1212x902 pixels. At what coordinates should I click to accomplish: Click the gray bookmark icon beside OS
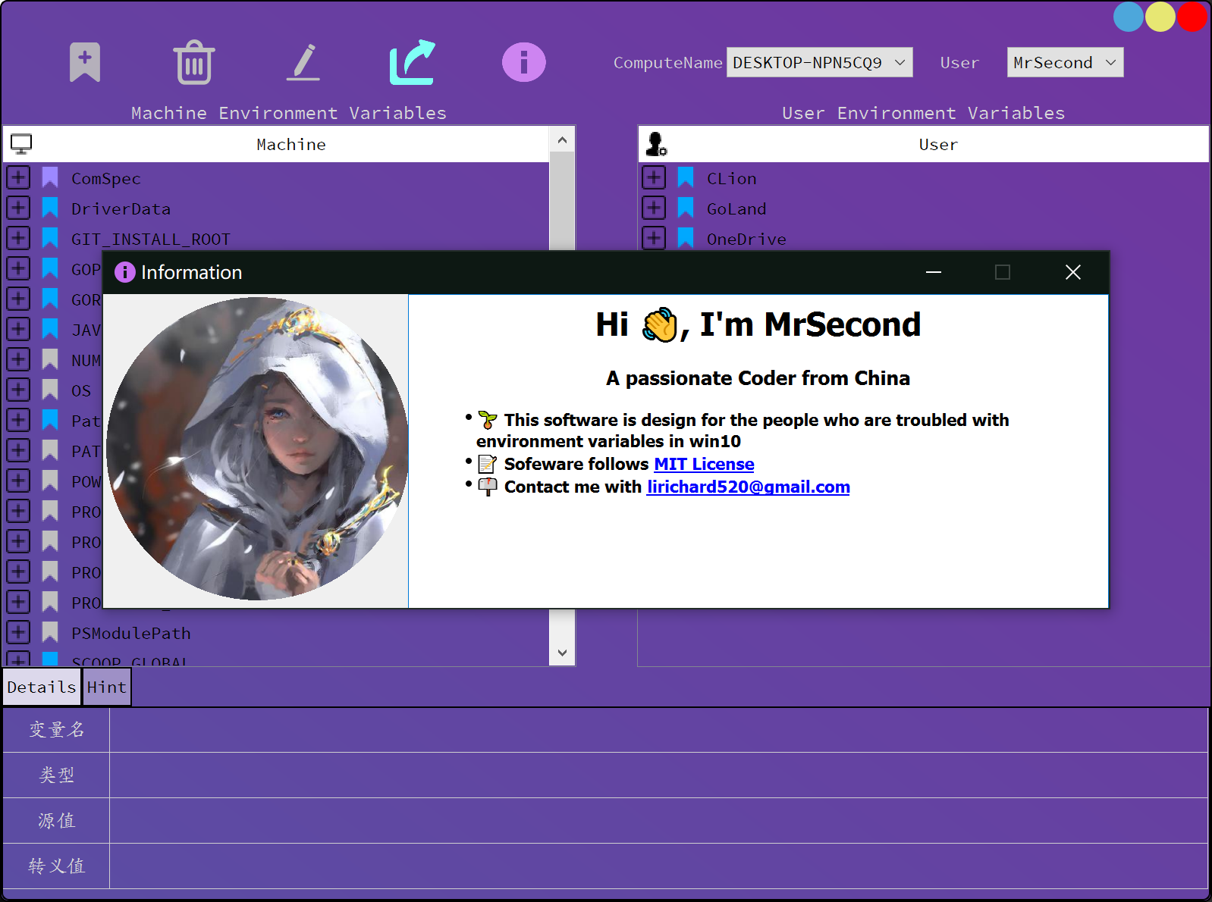point(50,390)
